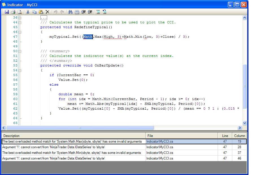
Task: Click the horizontal scrollbar right arrow
Action: (240, 128)
